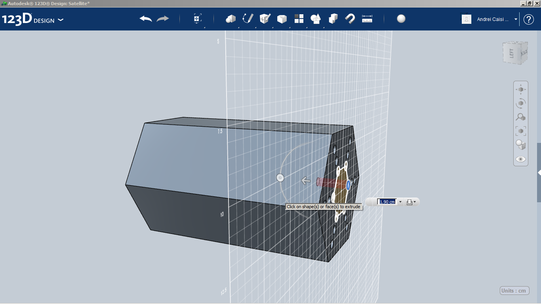
Task: Redo the last undone action
Action: pyautogui.click(x=163, y=19)
